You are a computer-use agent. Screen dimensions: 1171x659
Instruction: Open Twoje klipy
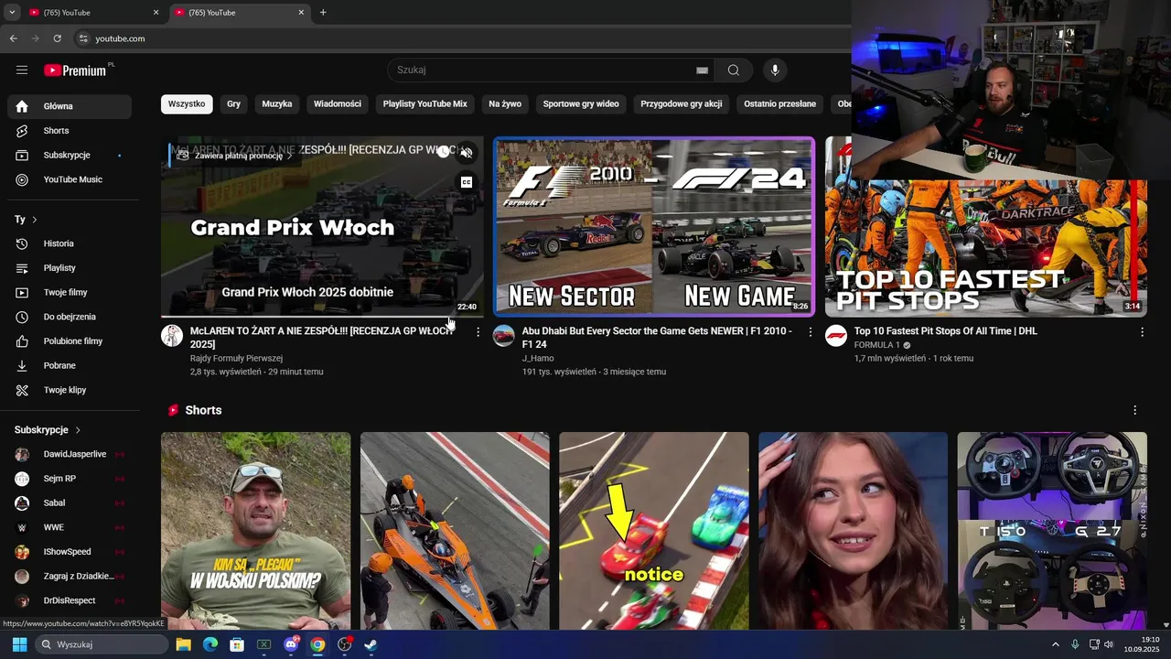(x=70, y=390)
